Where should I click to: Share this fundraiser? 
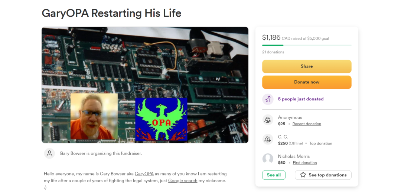pos(307,66)
